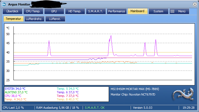Click the 35 axis label on chart
The image size is (199, 112).
(x=8, y=61)
